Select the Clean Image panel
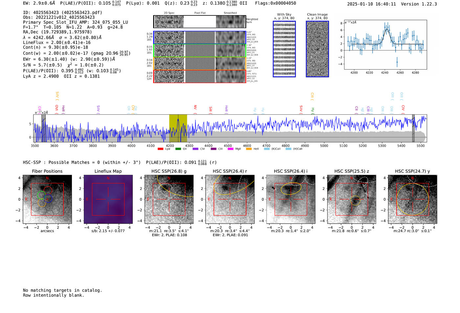Screen dimensions: 460x313 pos(317,49)
